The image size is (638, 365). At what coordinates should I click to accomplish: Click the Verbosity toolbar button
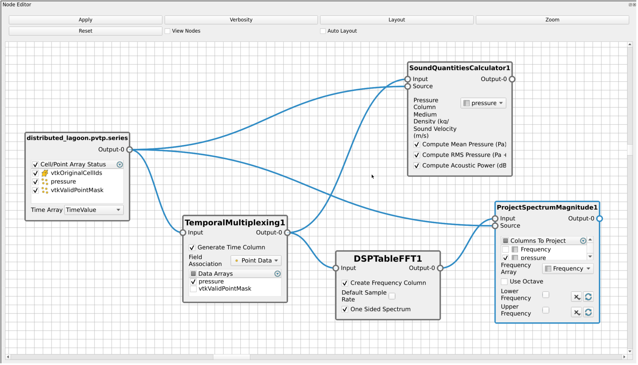[241, 19]
